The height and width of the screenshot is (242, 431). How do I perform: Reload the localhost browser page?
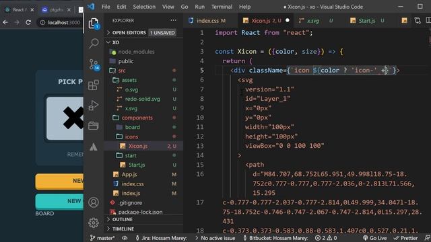(x=28, y=22)
